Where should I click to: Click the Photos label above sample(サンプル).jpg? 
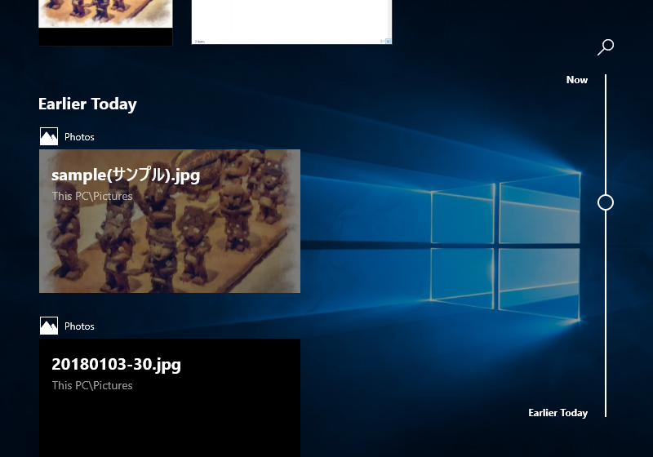tap(79, 137)
